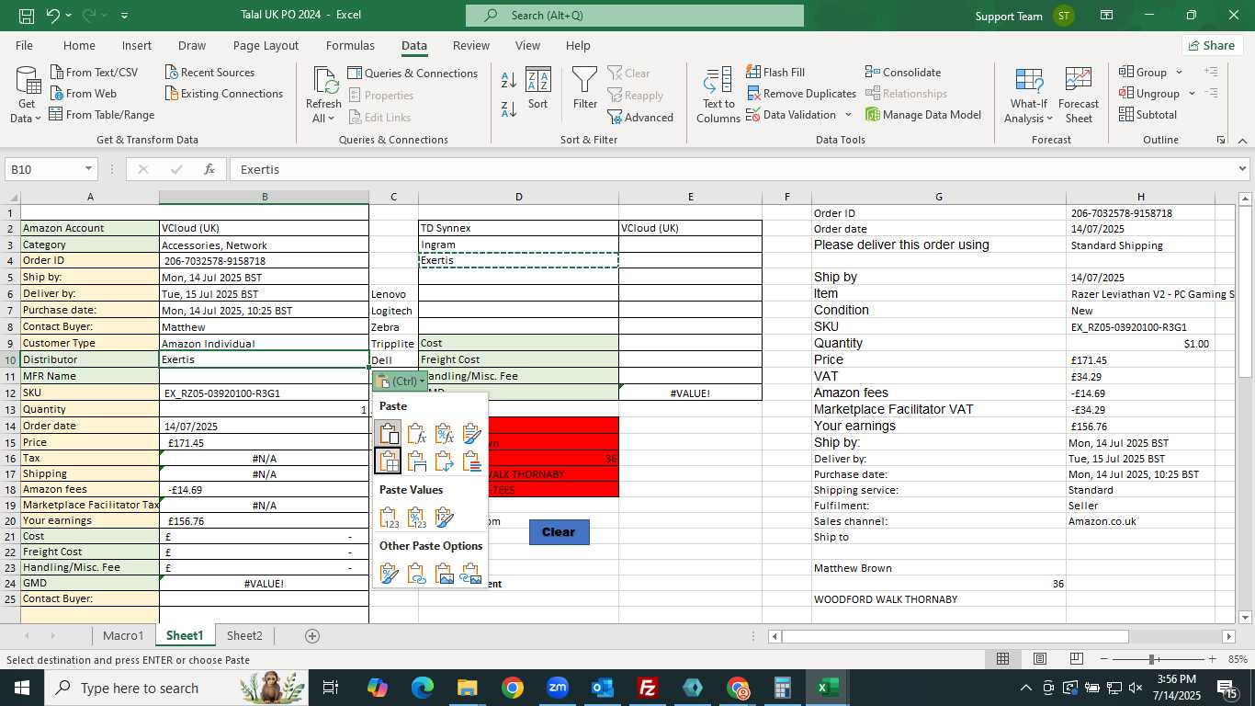Choose the No Borders paste icon
The image size is (1255, 706).
[389, 461]
